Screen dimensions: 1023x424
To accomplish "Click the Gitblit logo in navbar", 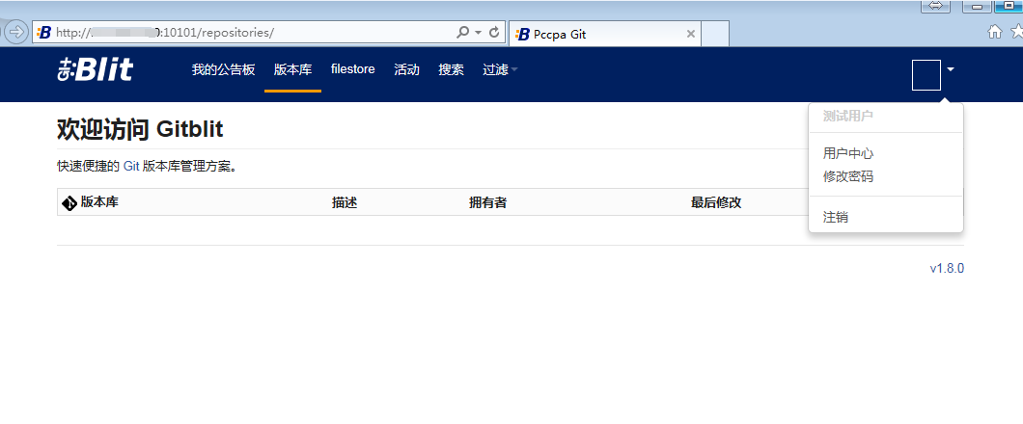I will 96,69.
